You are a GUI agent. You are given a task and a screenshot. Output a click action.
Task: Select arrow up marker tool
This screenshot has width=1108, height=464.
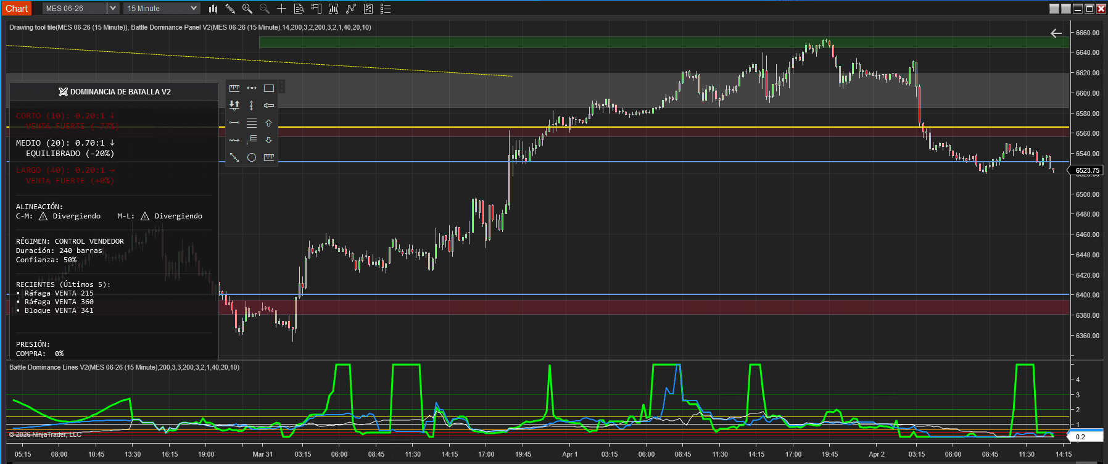(269, 123)
